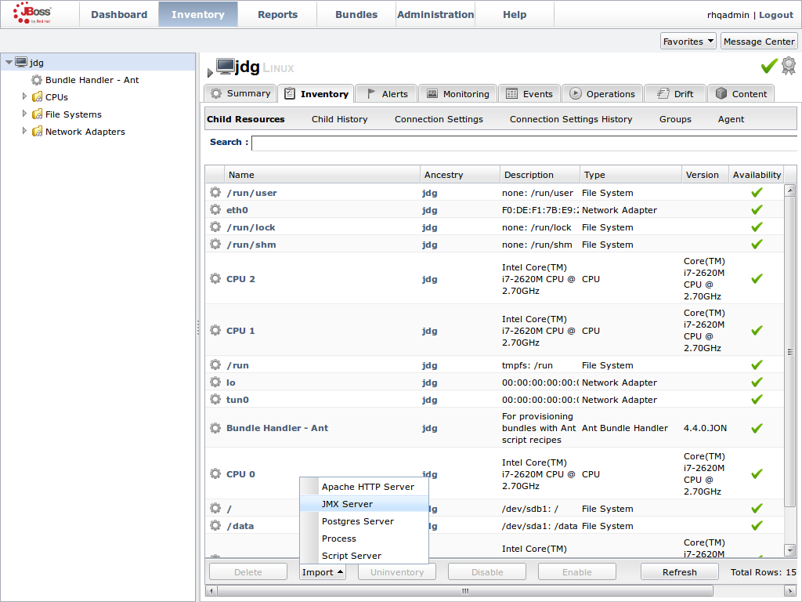Image resolution: width=802 pixels, height=602 pixels.
Task: Expand the Network Adapters tree node
Action: point(25,132)
